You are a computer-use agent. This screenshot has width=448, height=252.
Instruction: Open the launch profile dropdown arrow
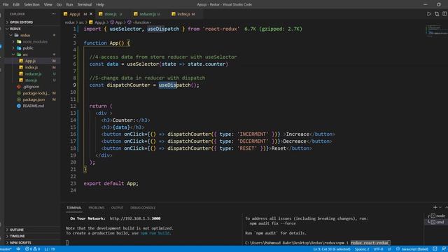pyautogui.click(x=440, y=207)
